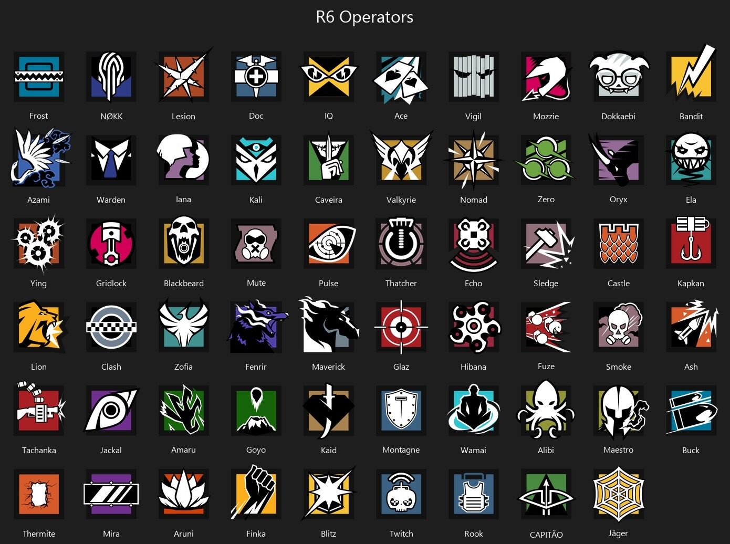Pick the Pulse eye sensor icon
This screenshot has height=544, width=730.
pos(329,243)
